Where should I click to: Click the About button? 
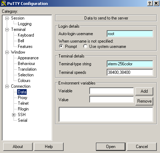coord(18,147)
